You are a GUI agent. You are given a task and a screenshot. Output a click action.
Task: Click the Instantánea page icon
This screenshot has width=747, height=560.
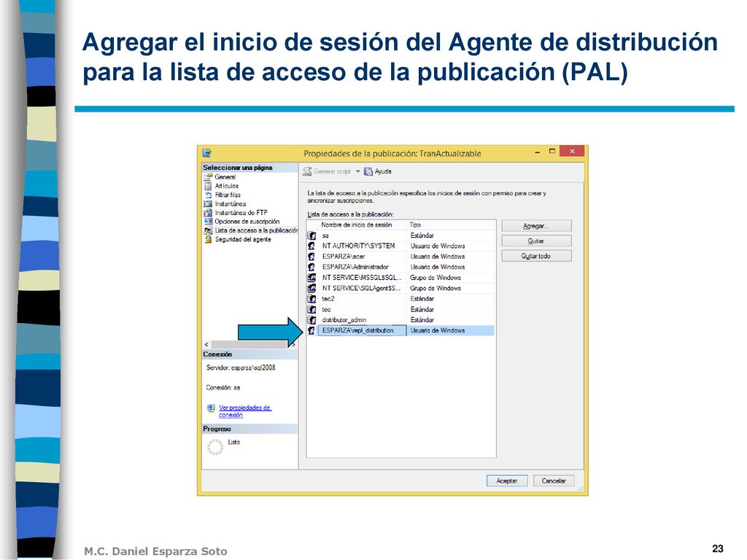[208, 204]
